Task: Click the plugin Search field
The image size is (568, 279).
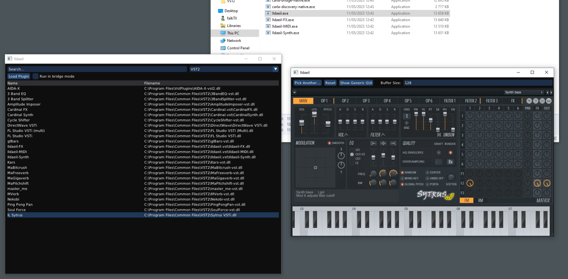Action: (97, 69)
